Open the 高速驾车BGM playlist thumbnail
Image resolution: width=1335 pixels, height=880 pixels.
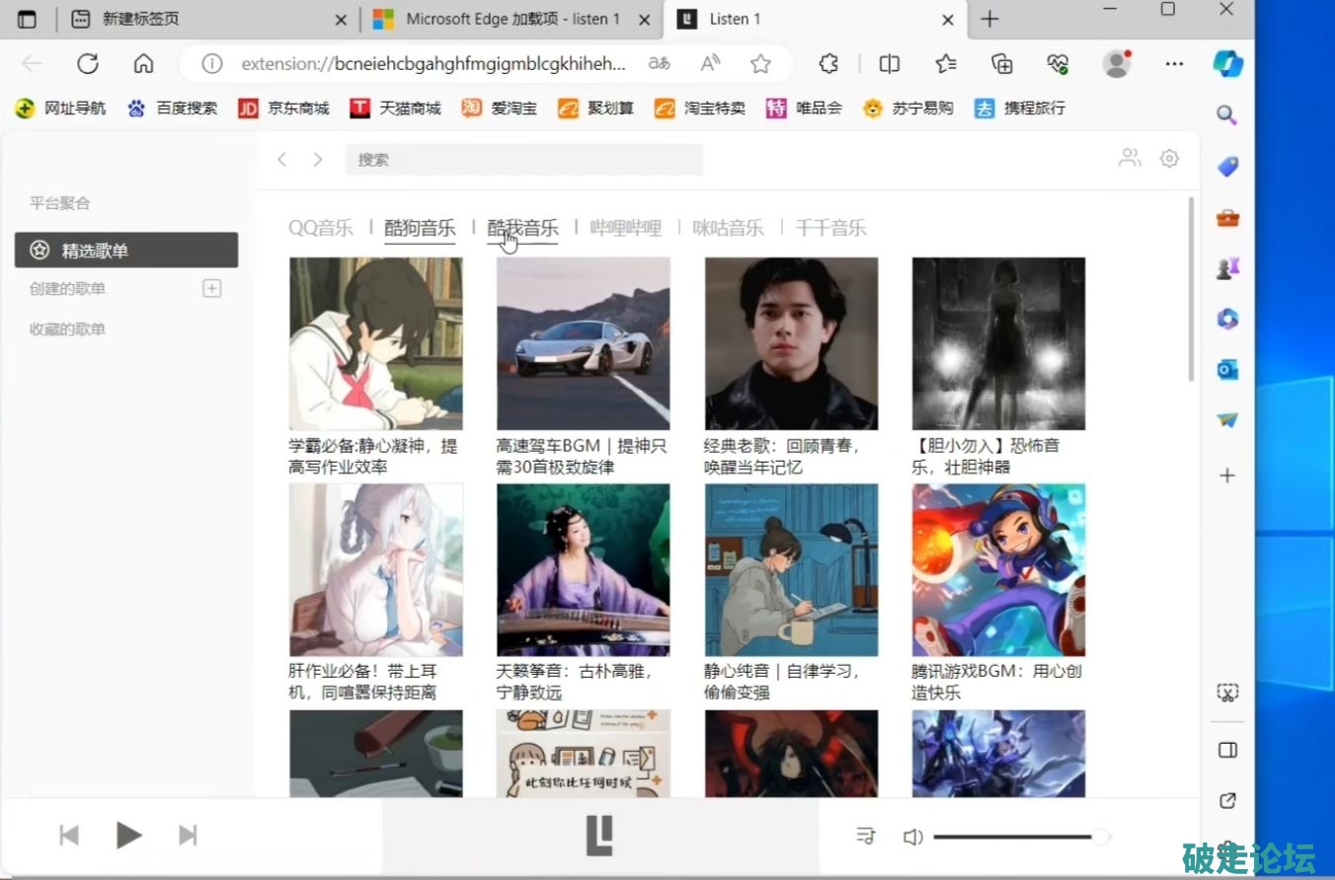click(583, 343)
